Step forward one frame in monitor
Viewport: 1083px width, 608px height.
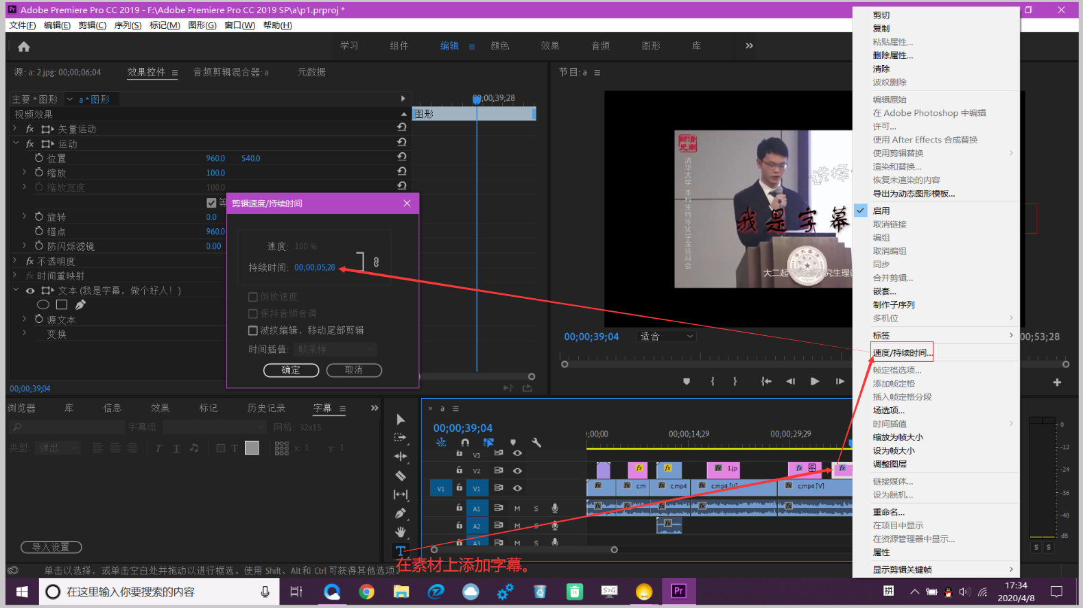coord(840,381)
